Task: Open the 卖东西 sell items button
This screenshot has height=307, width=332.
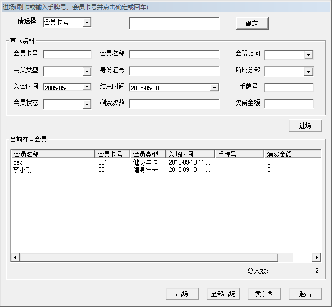Action: 264,294
